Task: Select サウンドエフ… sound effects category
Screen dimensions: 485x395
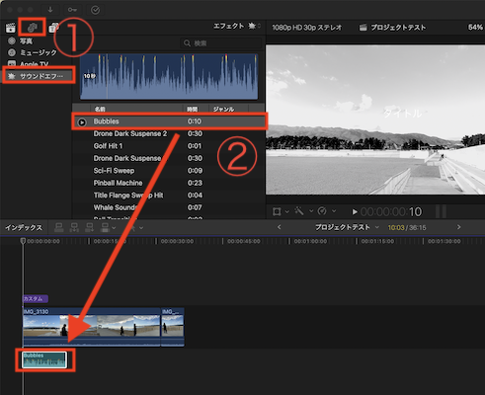Action: click(x=39, y=76)
